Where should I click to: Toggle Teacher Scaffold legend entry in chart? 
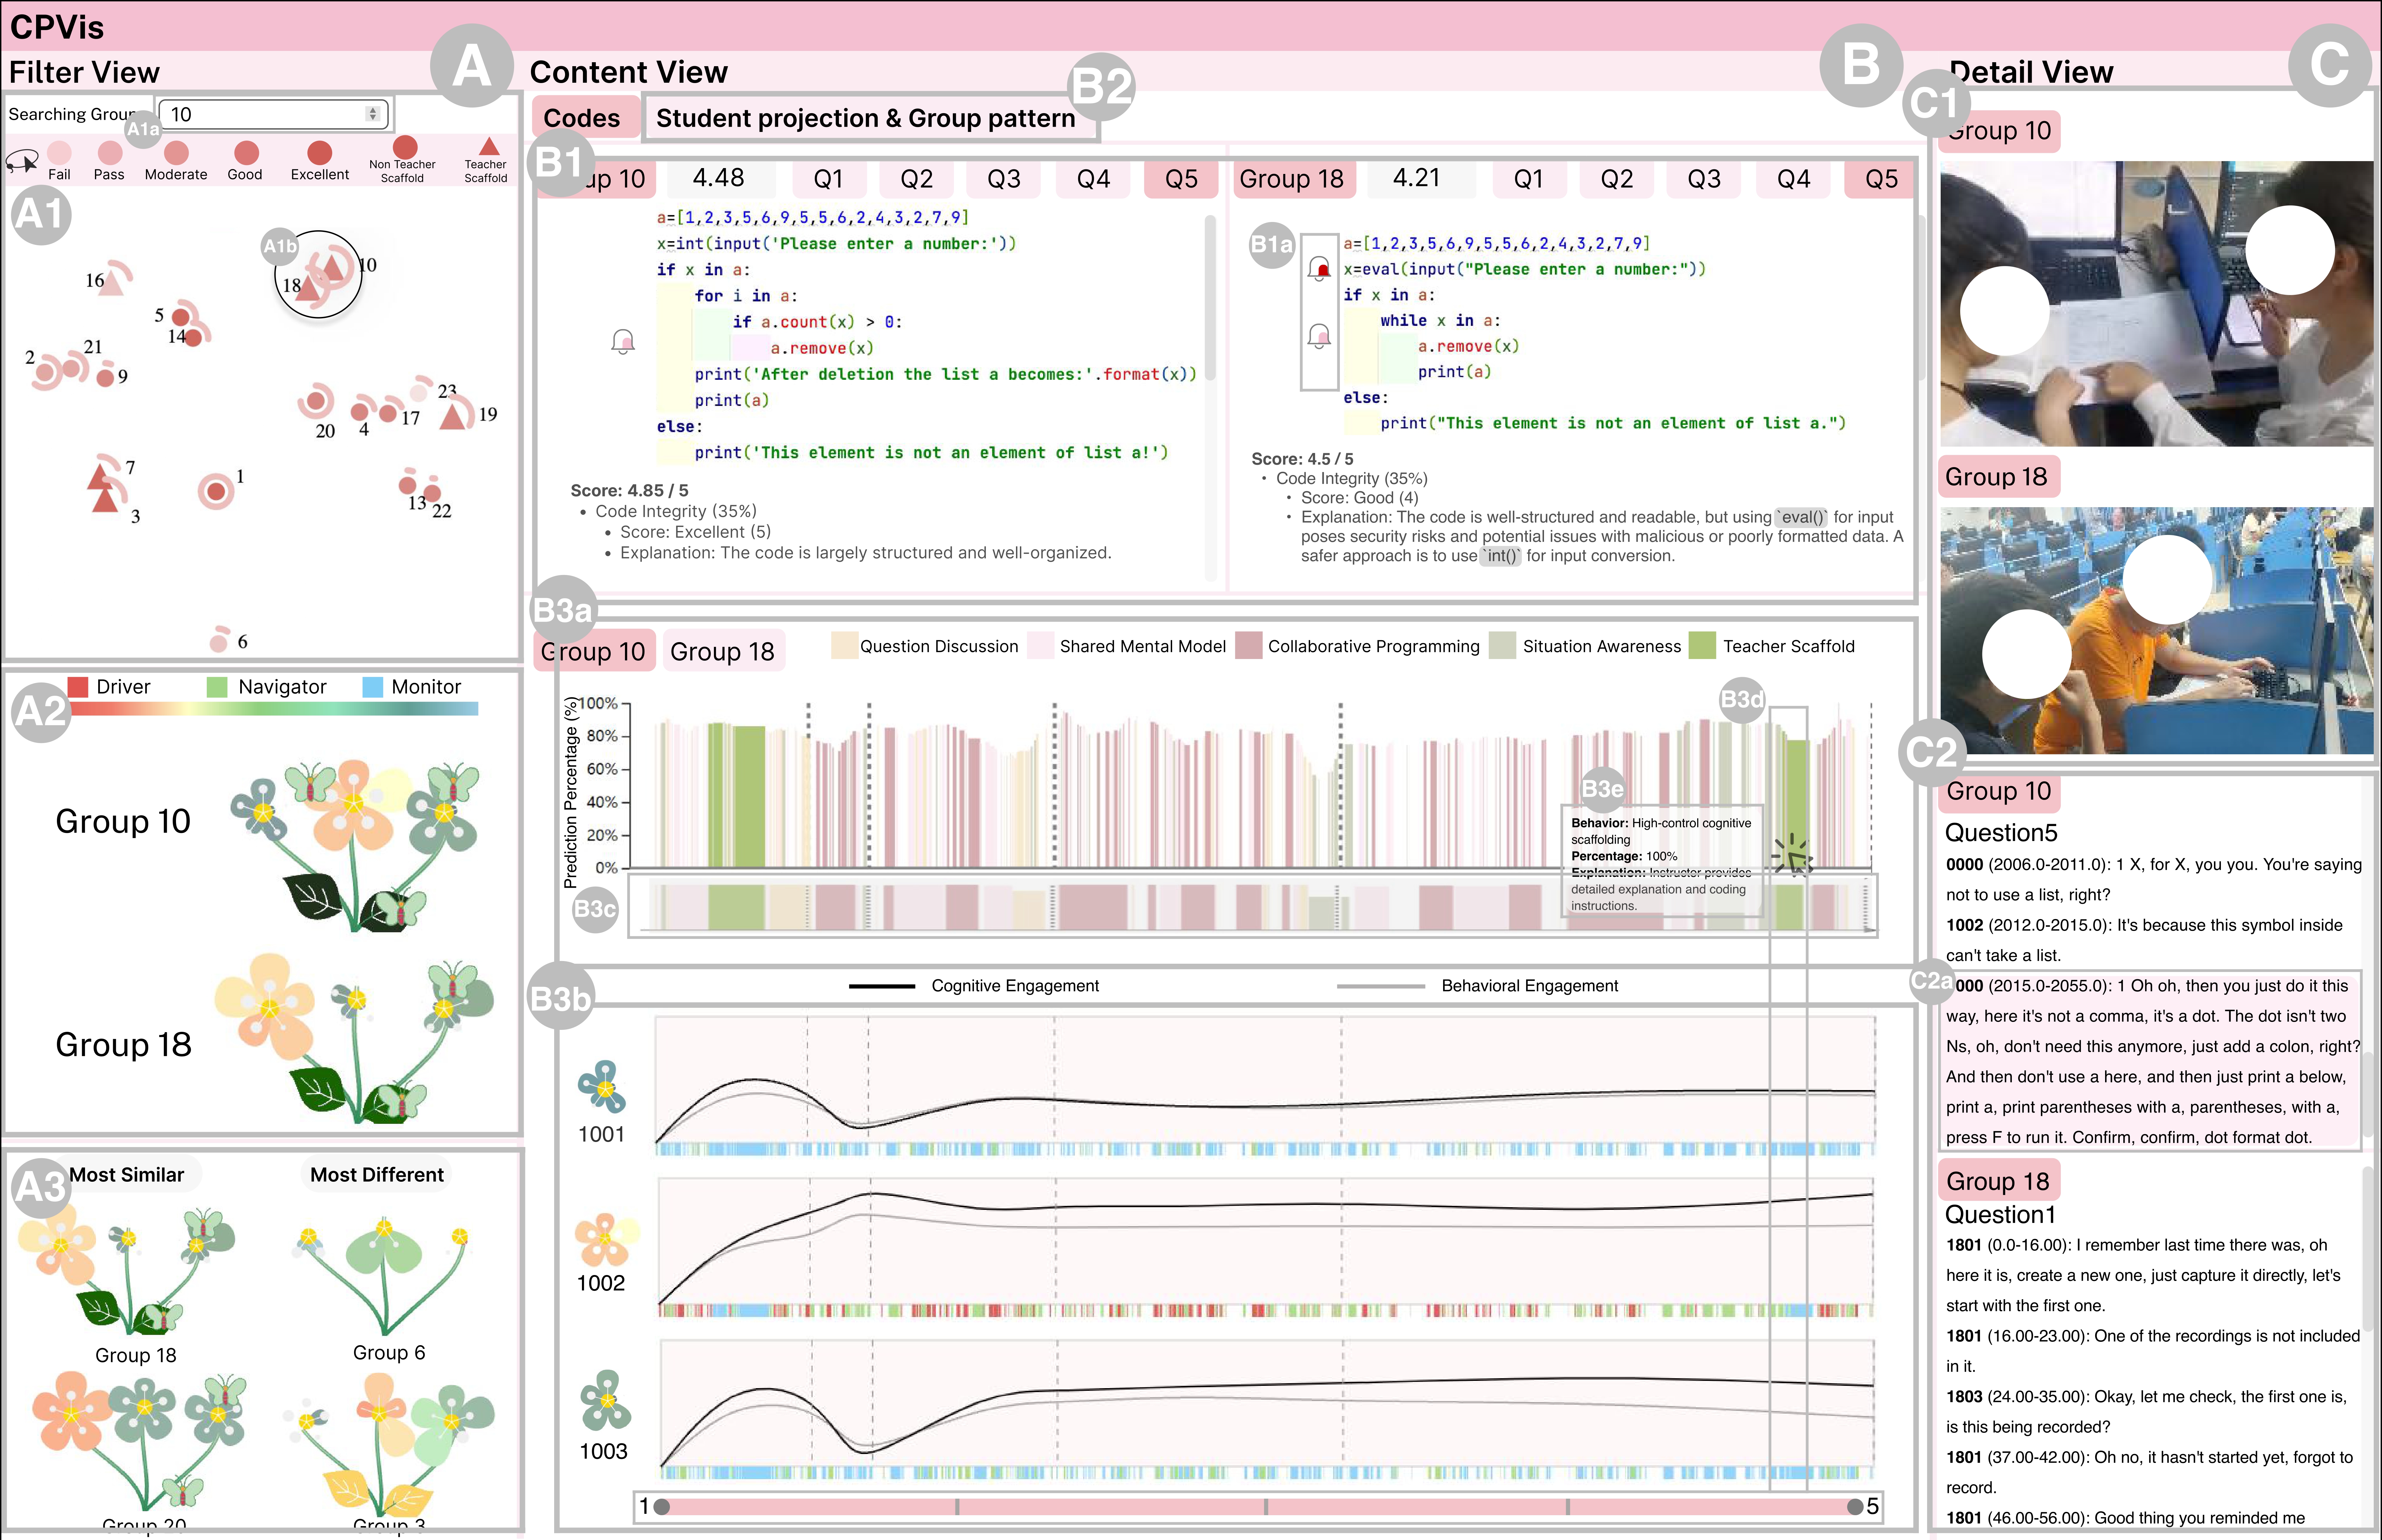(1772, 646)
